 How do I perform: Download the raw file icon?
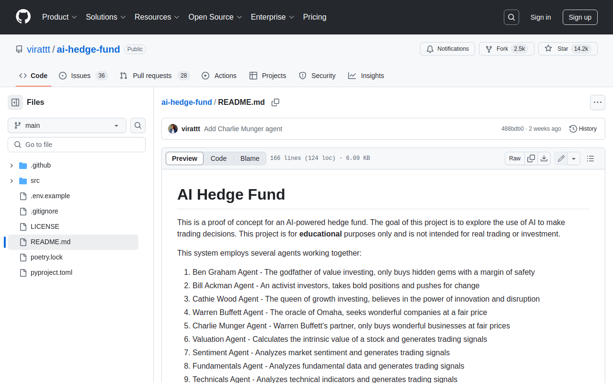point(544,158)
